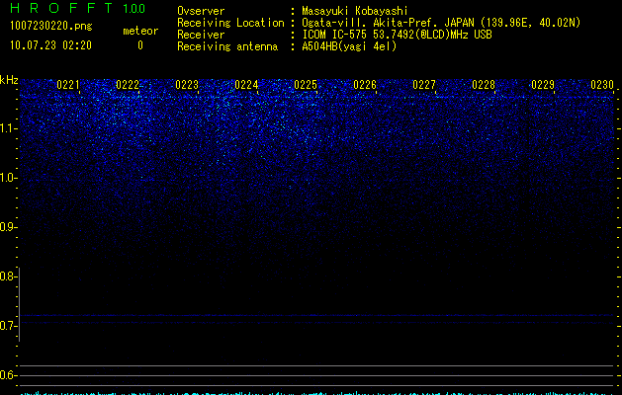622x395 pixels.
Task: Select the filename 1007230220.png
Action: [x=51, y=26]
